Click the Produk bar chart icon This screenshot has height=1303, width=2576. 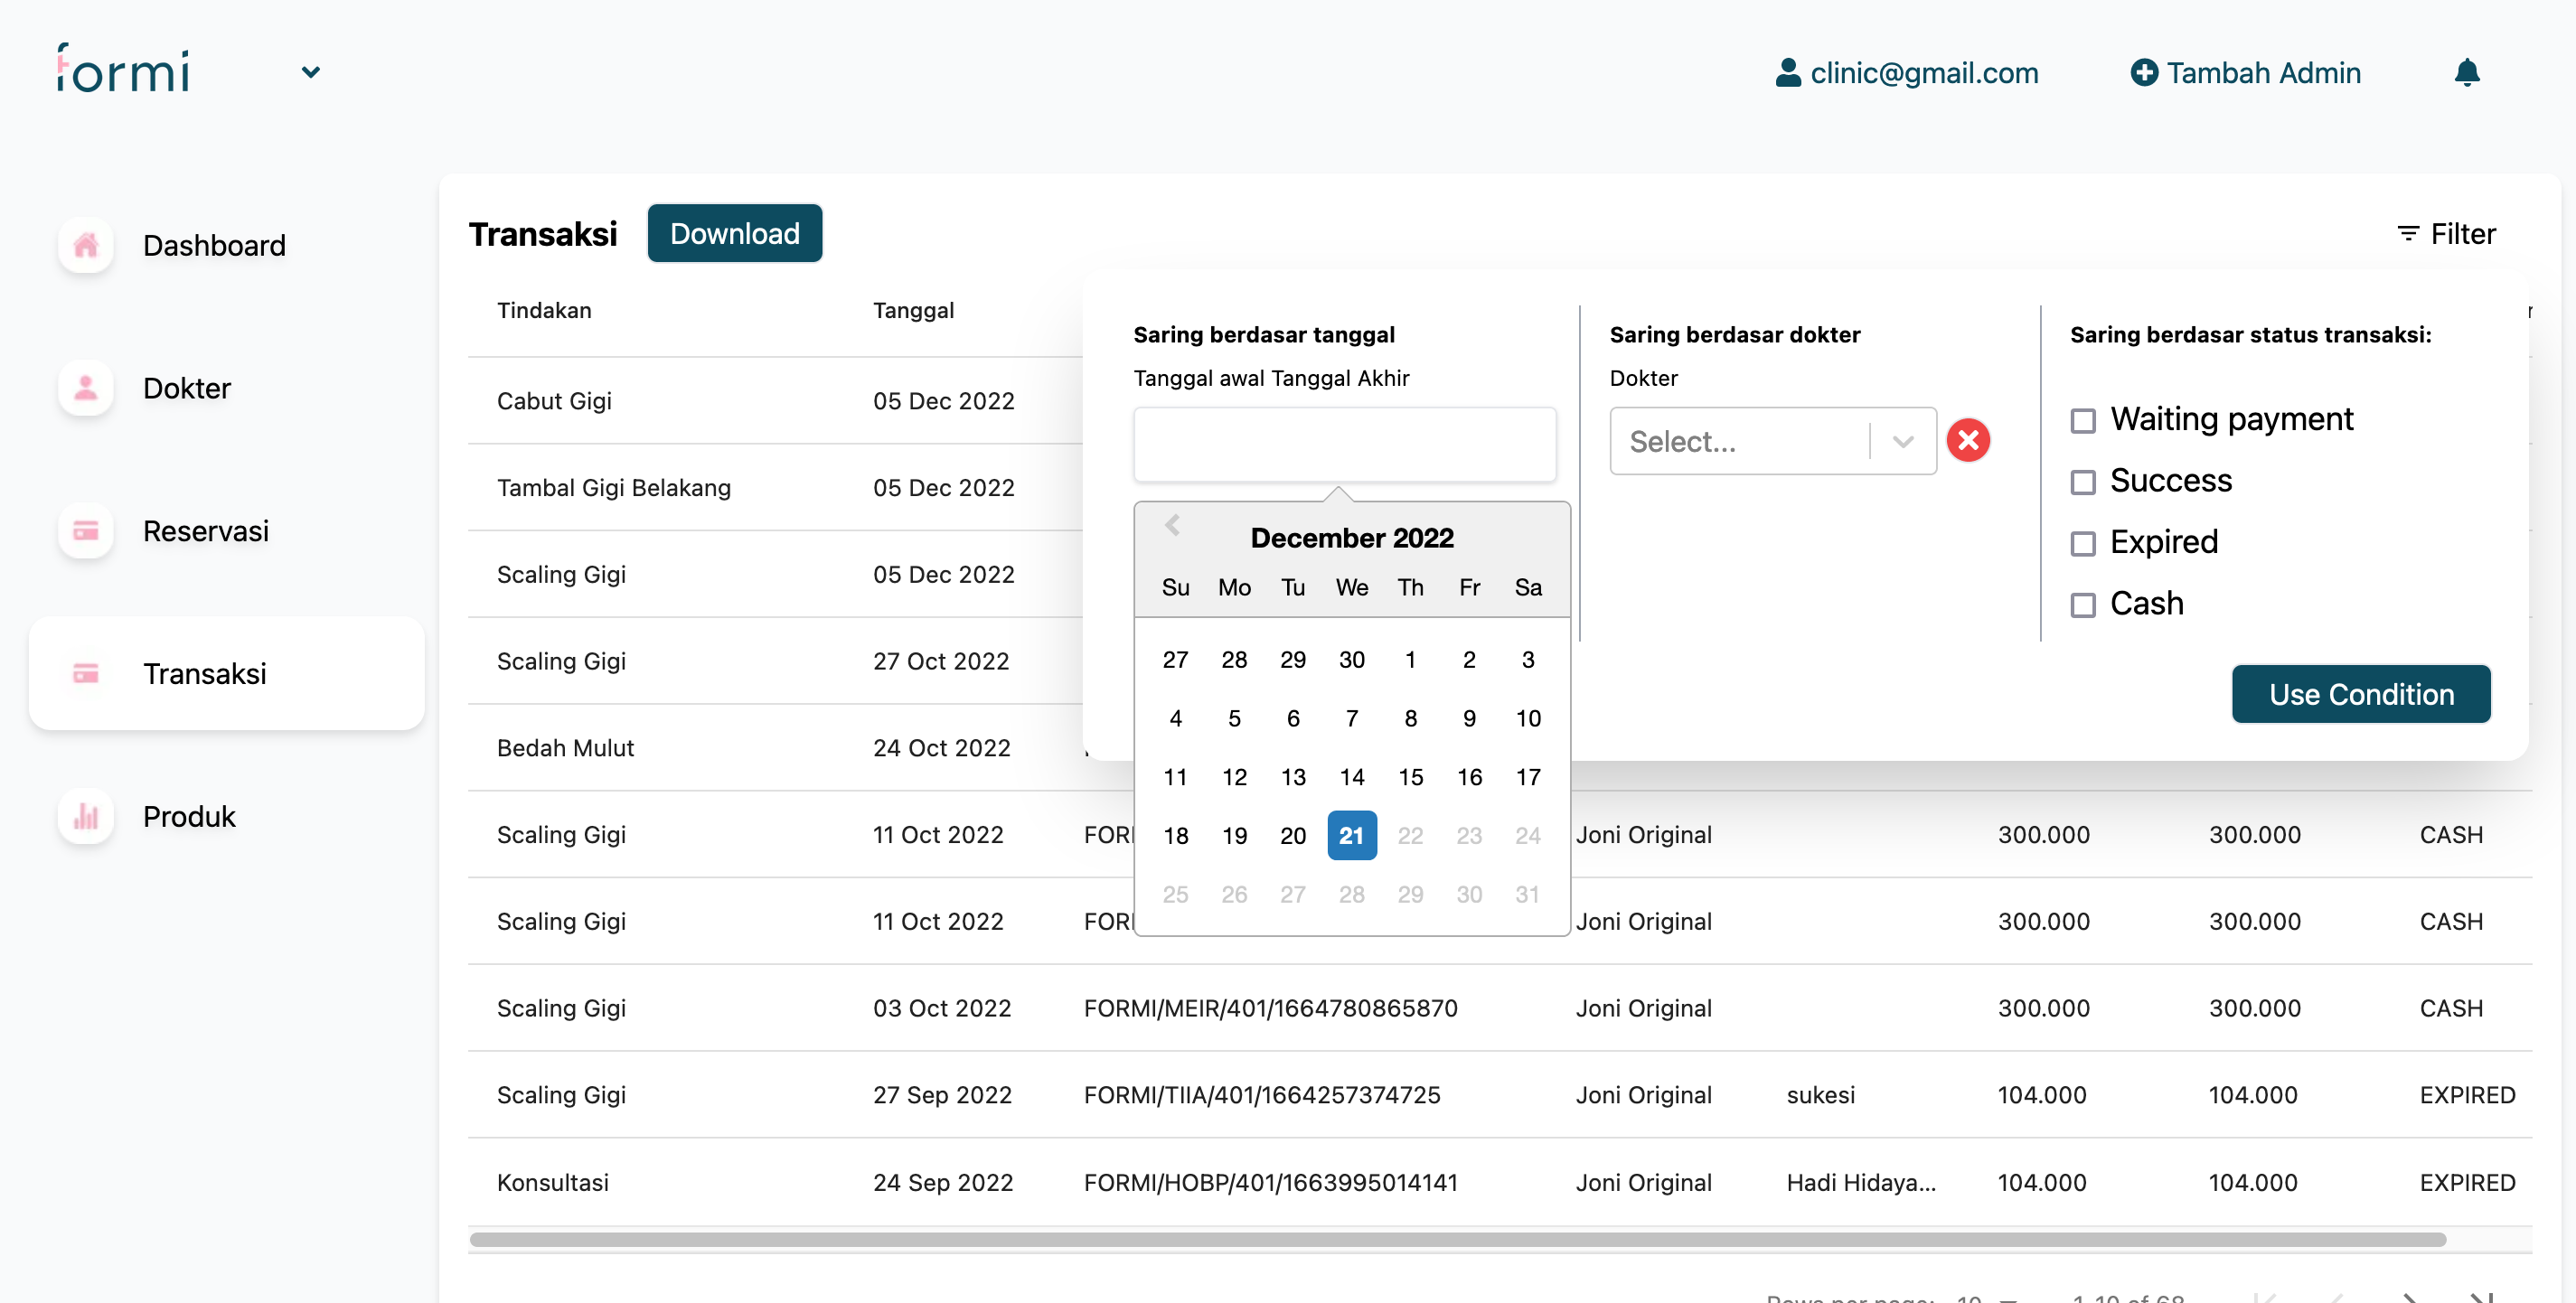86,817
